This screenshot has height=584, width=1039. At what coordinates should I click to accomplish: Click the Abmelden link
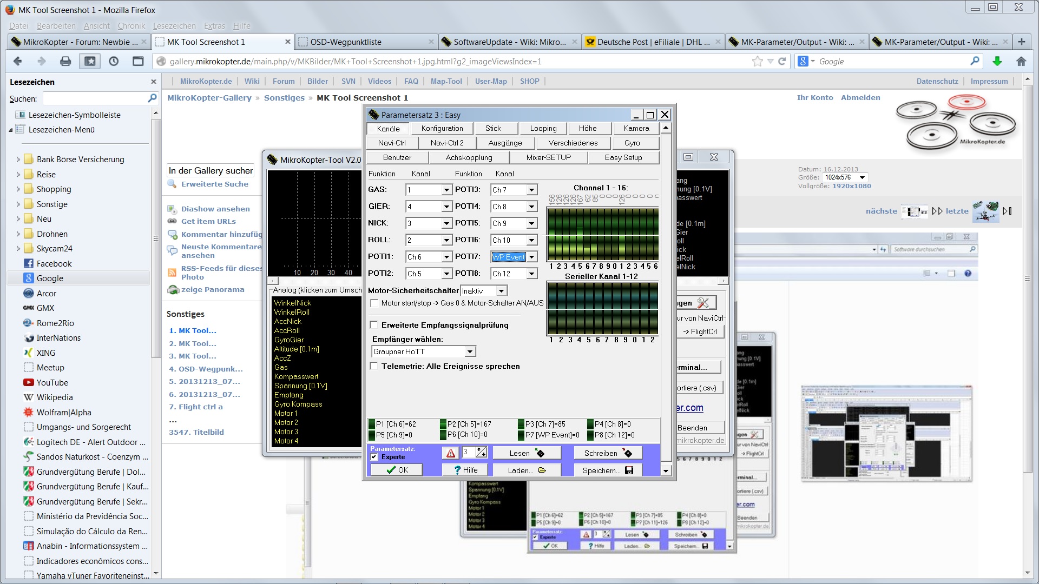pyautogui.click(x=860, y=97)
